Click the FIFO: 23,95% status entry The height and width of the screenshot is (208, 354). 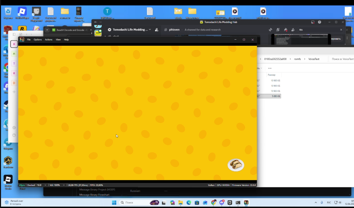pyautogui.click(x=97, y=185)
